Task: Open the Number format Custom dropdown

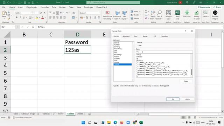Action: click(99, 13)
